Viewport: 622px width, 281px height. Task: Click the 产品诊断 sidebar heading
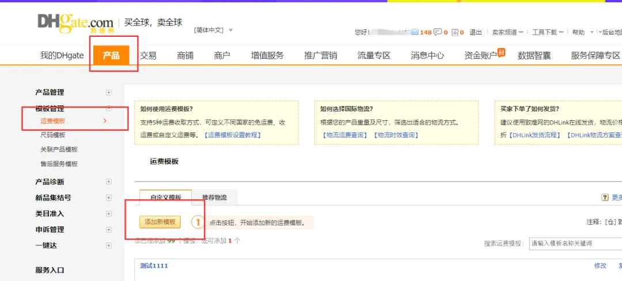(x=50, y=182)
